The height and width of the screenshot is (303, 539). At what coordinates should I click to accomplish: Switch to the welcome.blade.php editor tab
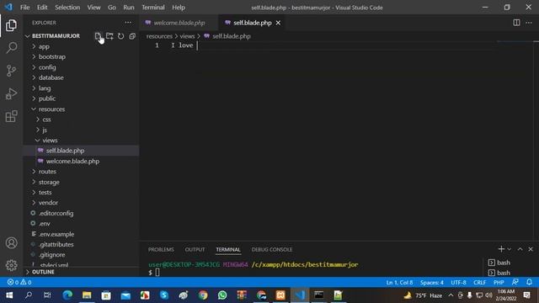pos(179,23)
